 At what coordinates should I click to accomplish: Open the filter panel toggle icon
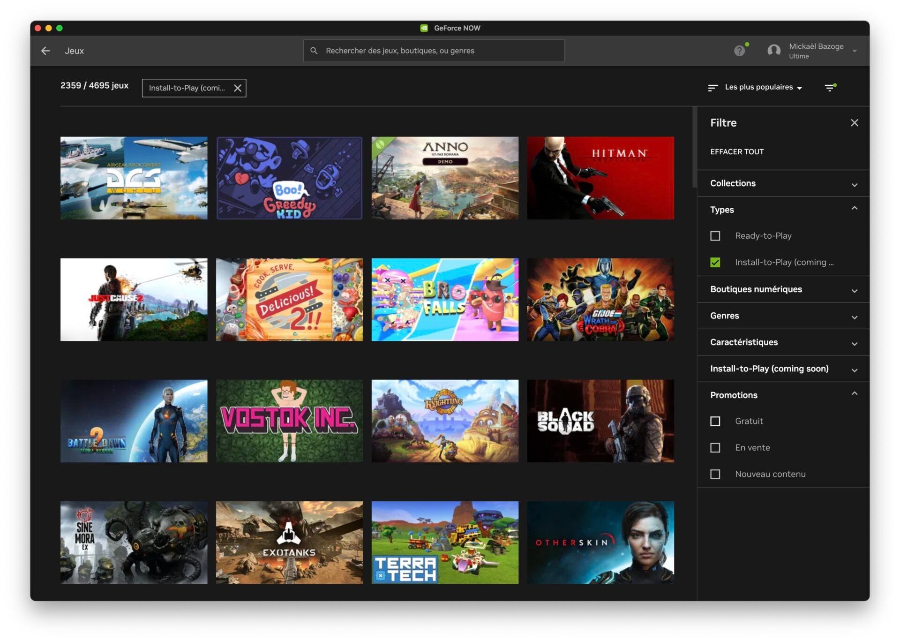[x=830, y=88]
